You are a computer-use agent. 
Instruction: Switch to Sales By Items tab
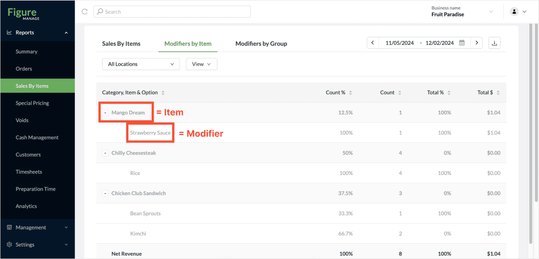[x=121, y=44]
